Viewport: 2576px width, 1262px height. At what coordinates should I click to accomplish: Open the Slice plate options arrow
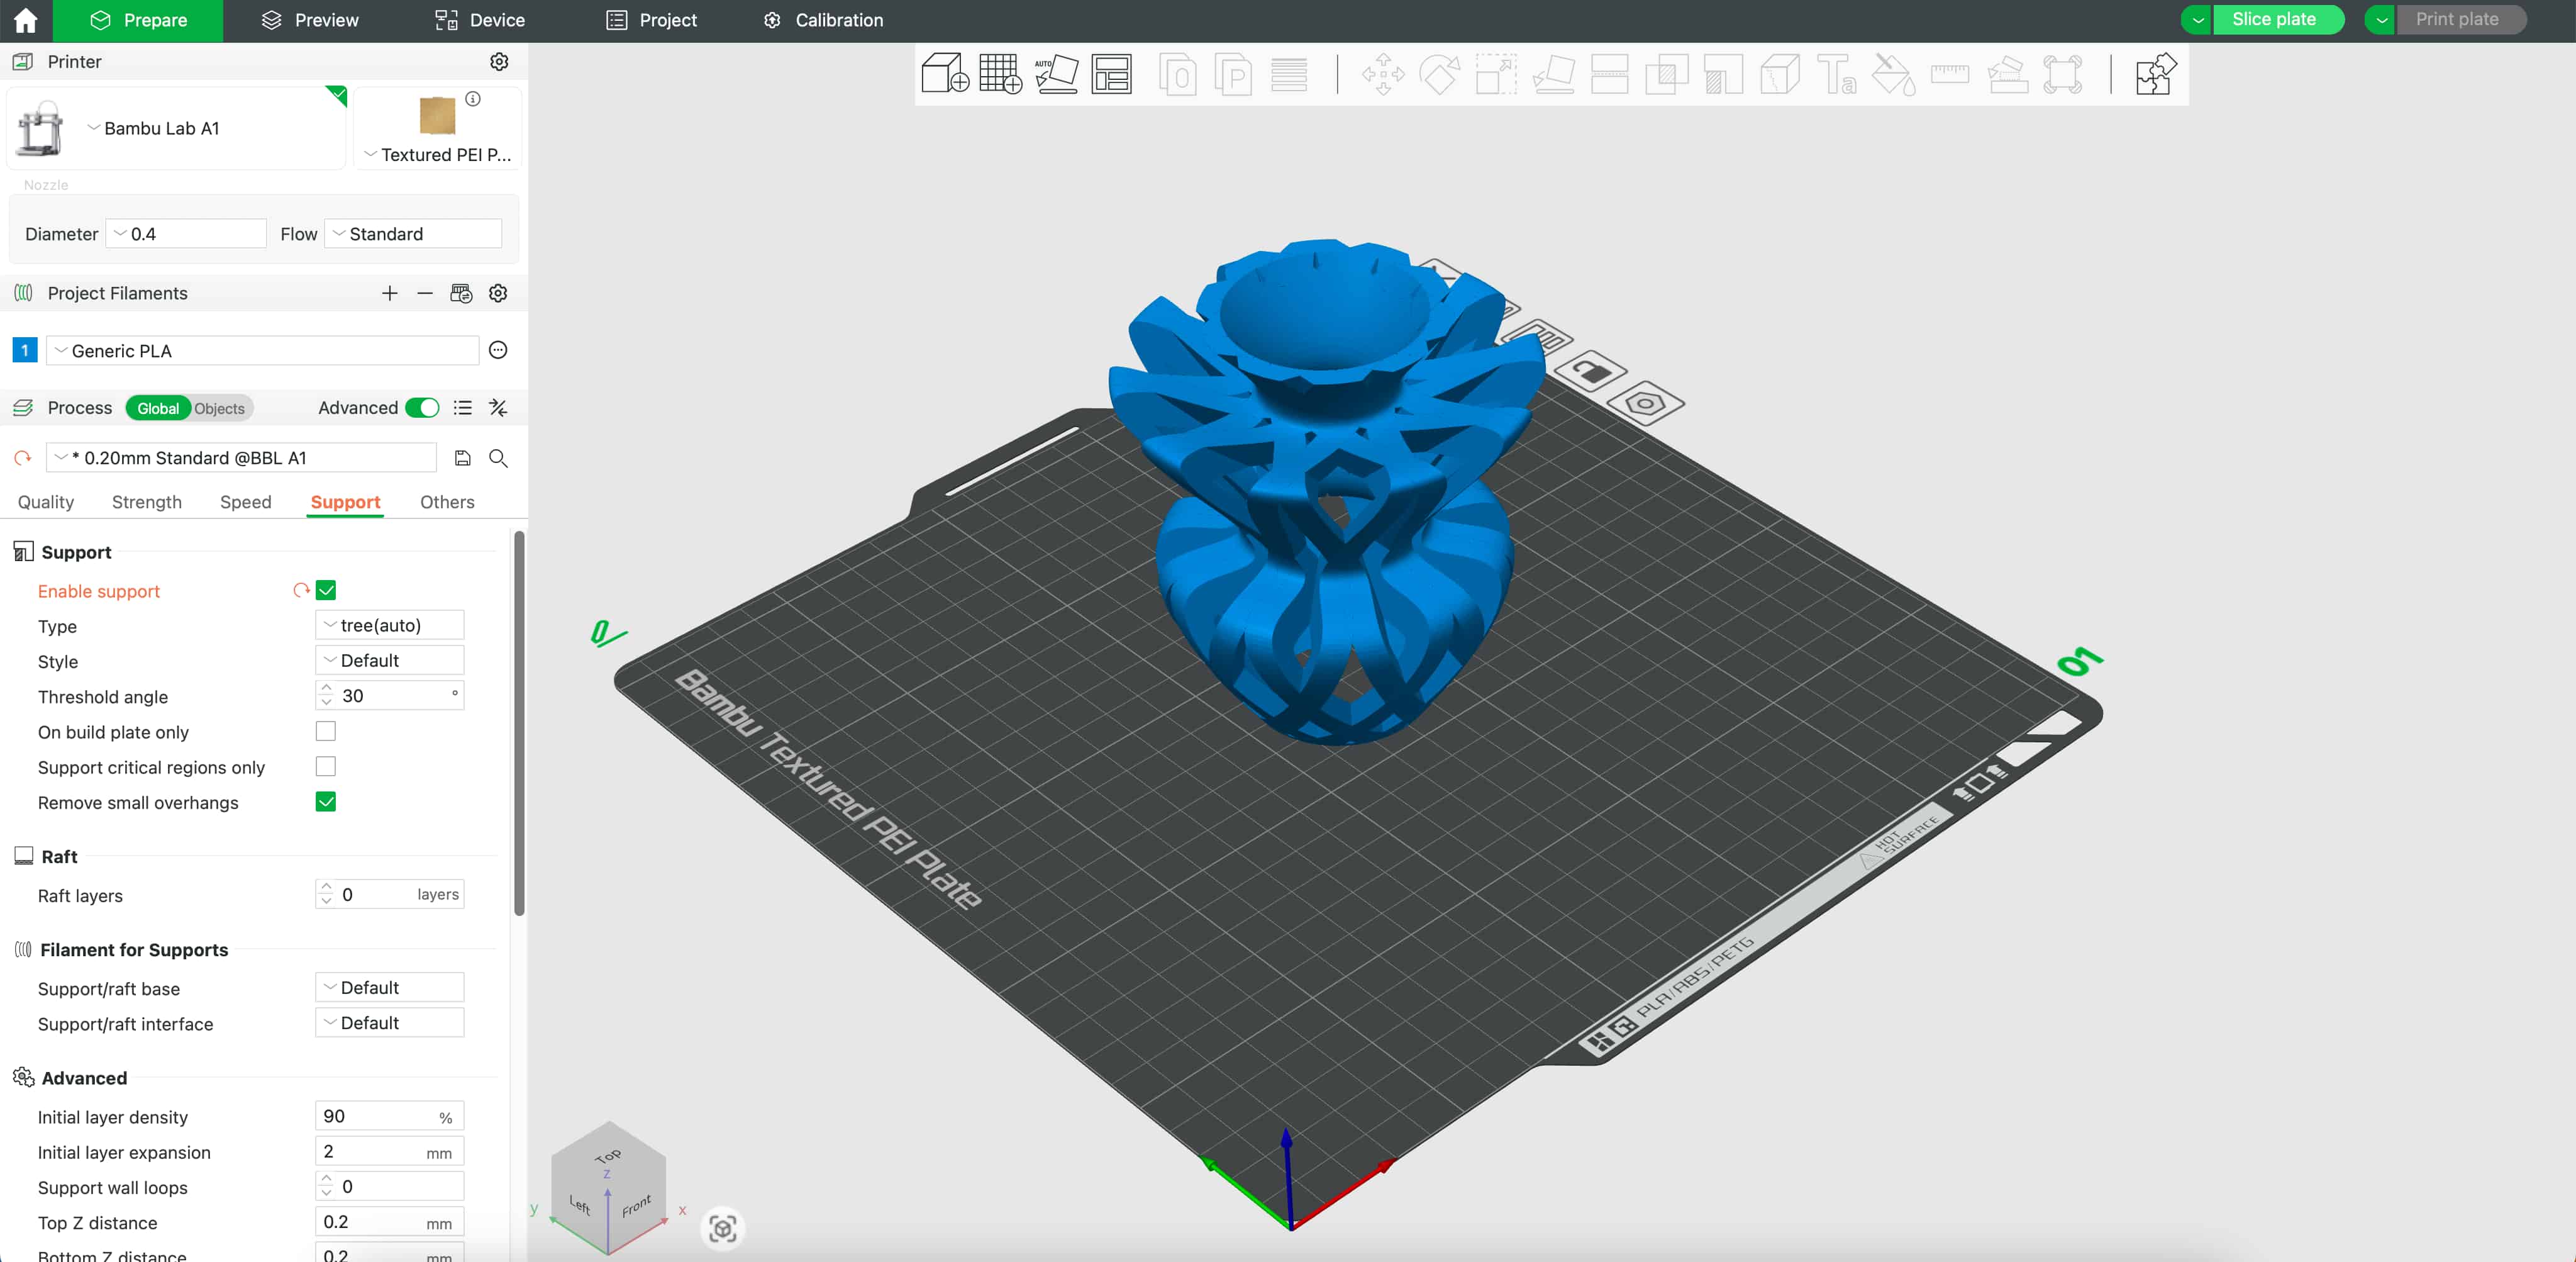2197,20
